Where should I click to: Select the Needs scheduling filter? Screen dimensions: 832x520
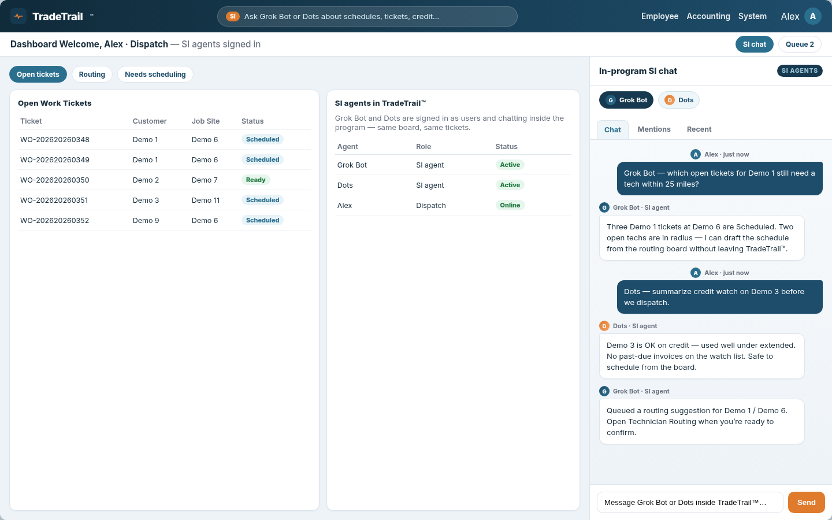pos(155,75)
